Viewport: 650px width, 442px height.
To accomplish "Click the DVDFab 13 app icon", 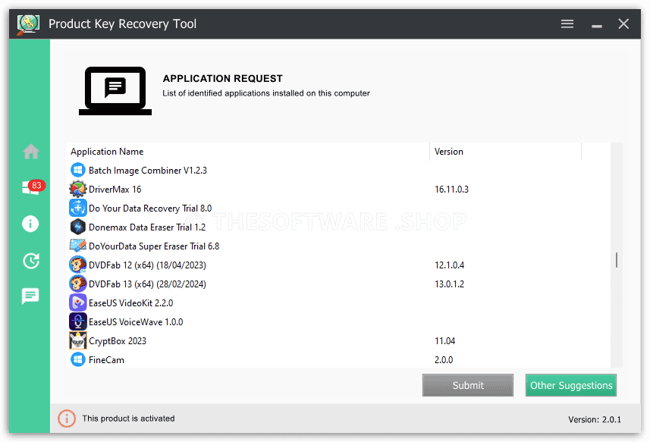I will pyautogui.click(x=78, y=284).
